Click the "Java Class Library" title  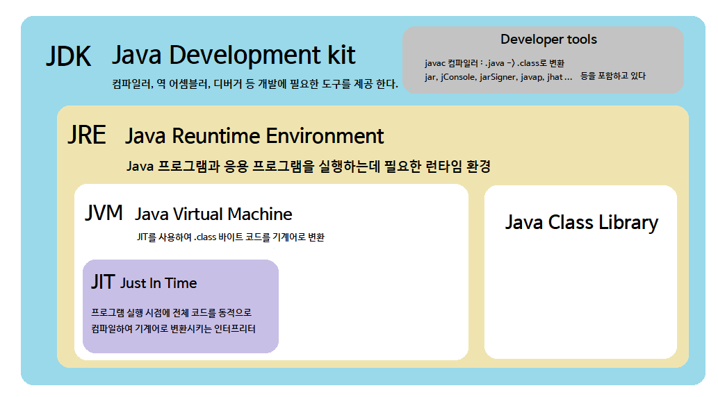coord(582,223)
